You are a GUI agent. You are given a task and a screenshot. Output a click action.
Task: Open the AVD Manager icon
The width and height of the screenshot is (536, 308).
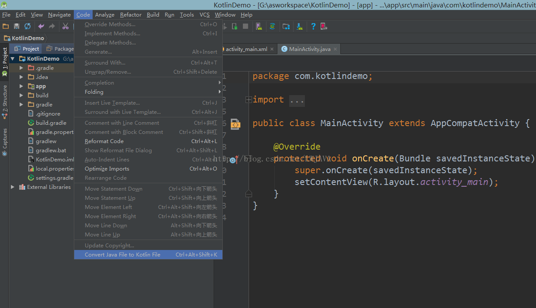(x=259, y=27)
